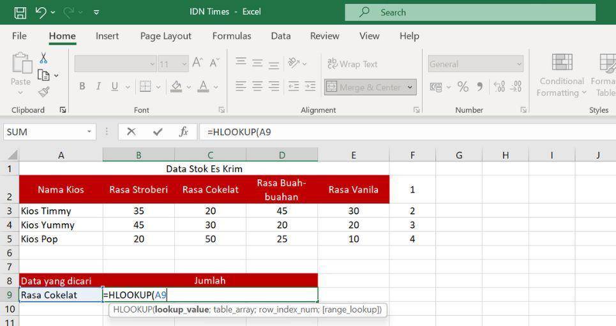Click the Align Right icon

pyautogui.click(x=274, y=86)
